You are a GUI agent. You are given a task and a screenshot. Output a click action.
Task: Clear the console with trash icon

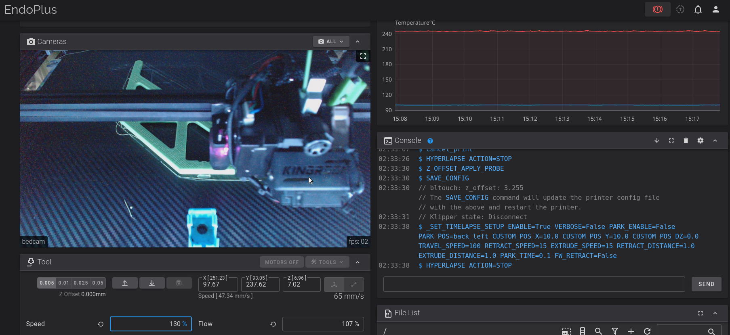pos(686,140)
